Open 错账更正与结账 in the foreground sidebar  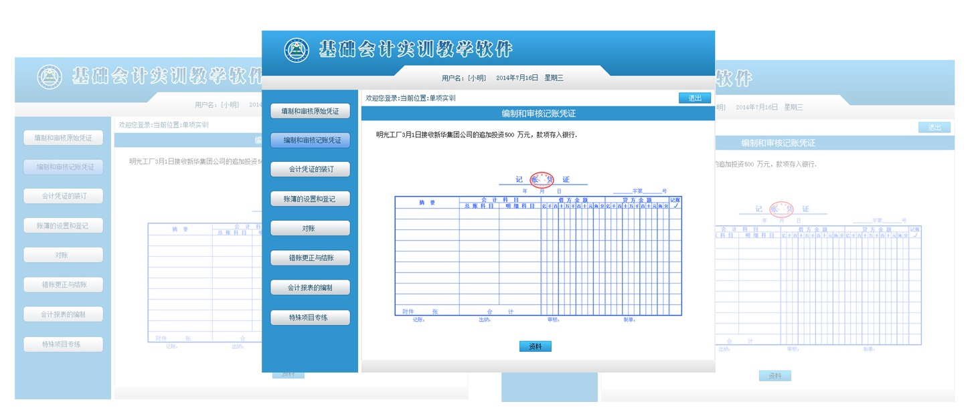pyautogui.click(x=310, y=258)
